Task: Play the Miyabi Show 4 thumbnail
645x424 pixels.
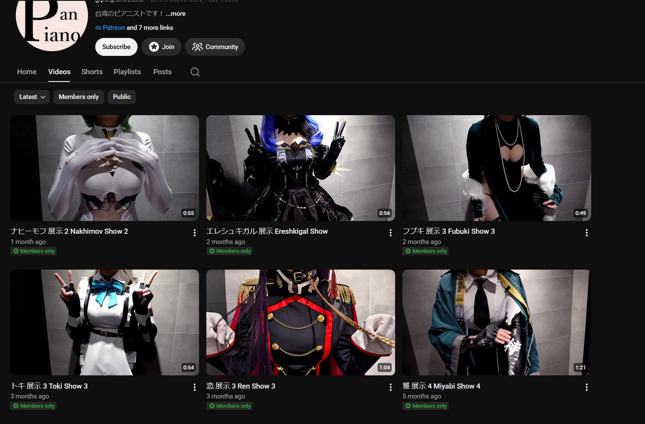Action: click(497, 322)
